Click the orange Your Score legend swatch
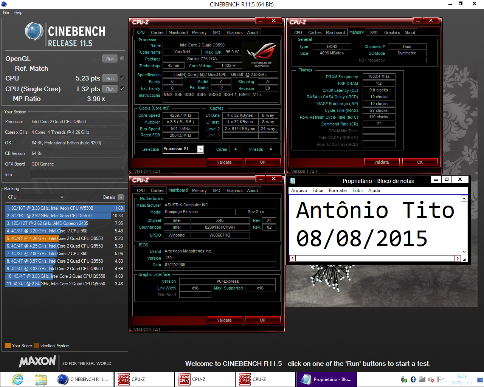The image size is (484, 387). [x=8, y=345]
